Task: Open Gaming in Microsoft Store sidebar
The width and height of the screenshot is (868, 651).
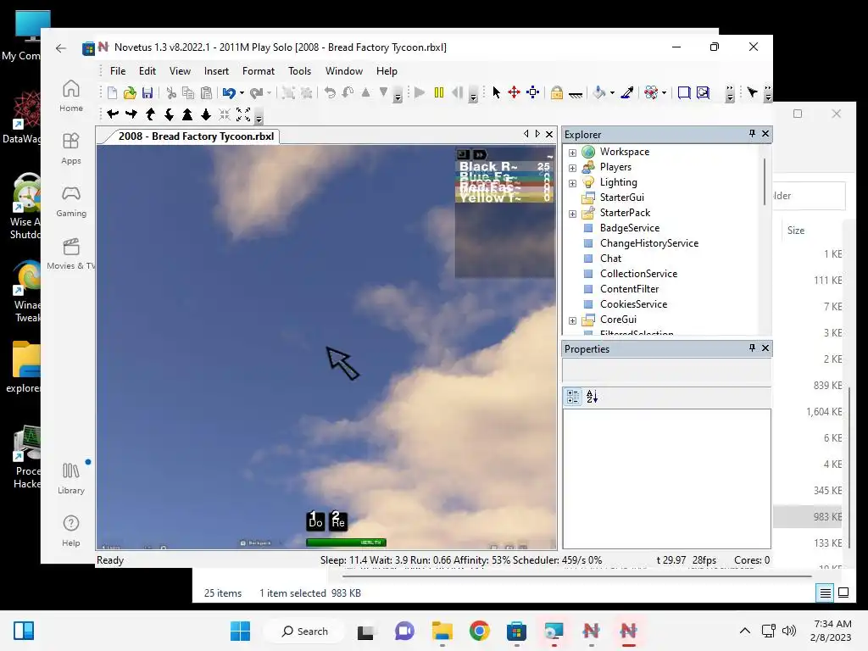Action: click(x=71, y=202)
